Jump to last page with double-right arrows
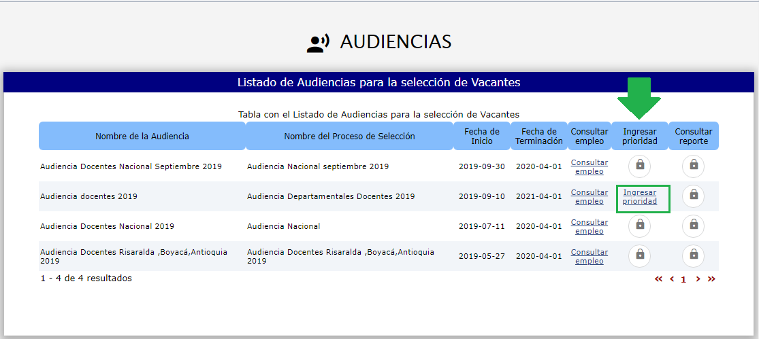 (x=711, y=279)
